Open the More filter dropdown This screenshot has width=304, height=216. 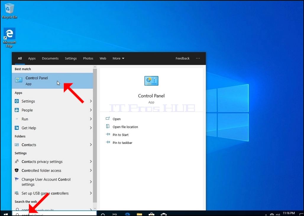tap(119, 58)
